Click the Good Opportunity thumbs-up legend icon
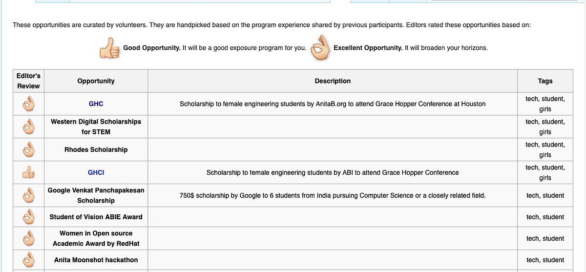Screen dimensions: 586x272 coord(110,48)
